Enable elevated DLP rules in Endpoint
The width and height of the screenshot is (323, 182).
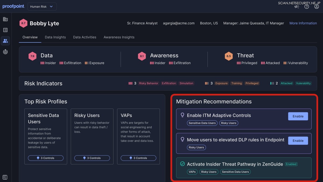coord(298,141)
